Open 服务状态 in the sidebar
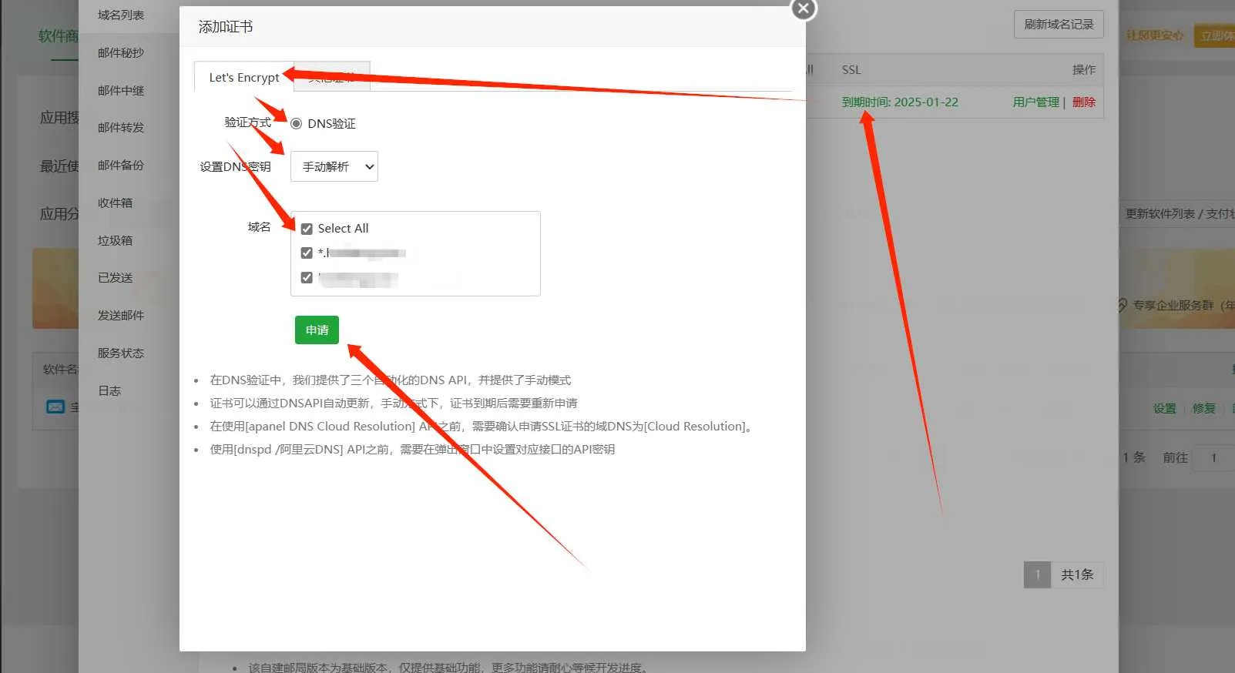Screen dimensions: 1235x673 coord(121,353)
